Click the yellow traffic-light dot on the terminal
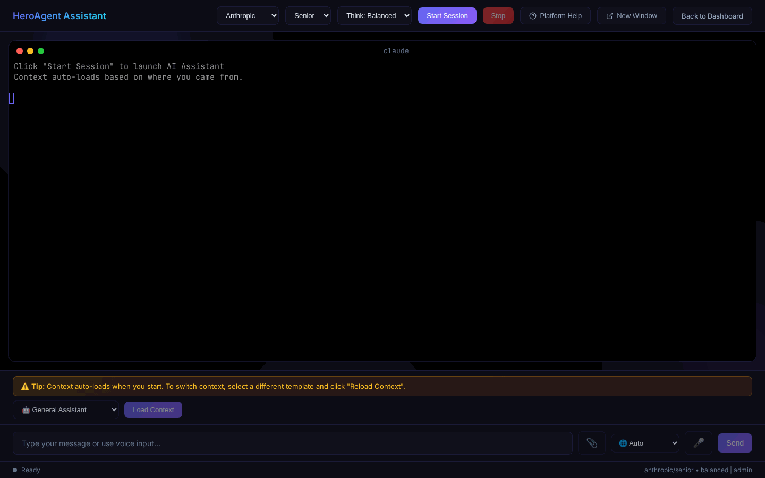This screenshot has height=478, width=765. click(30, 51)
